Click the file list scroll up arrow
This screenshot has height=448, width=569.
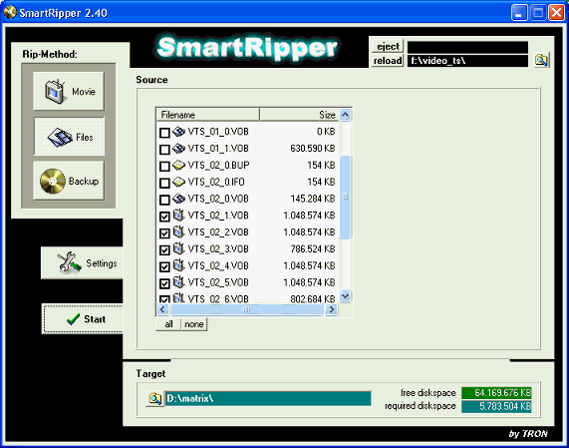click(346, 115)
